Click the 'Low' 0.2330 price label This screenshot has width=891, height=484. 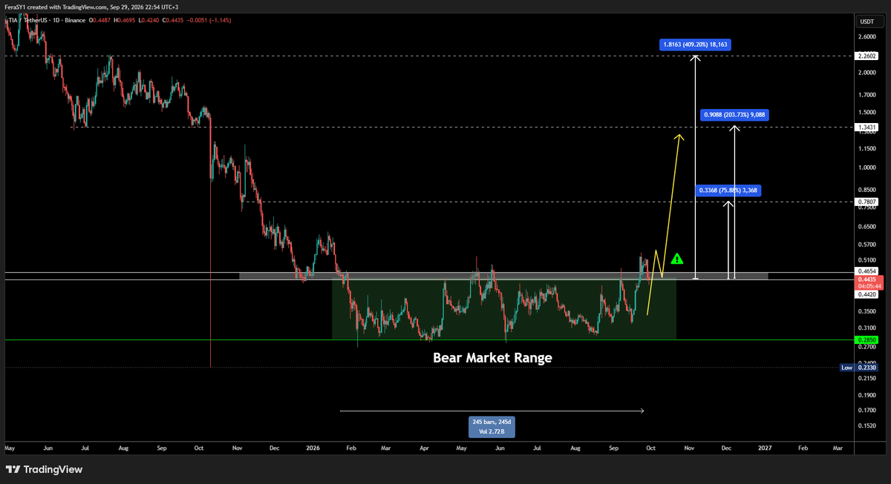pyautogui.click(x=859, y=367)
